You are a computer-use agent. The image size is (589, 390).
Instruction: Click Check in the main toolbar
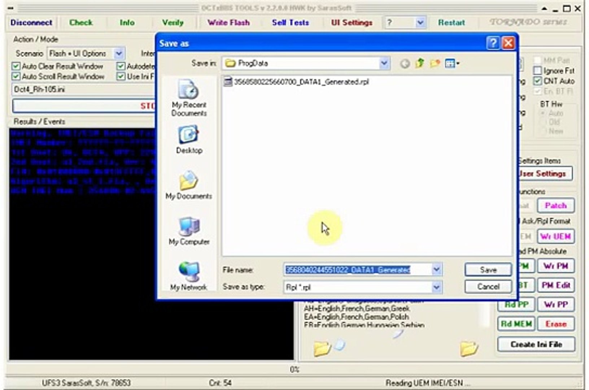pyautogui.click(x=81, y=23)
